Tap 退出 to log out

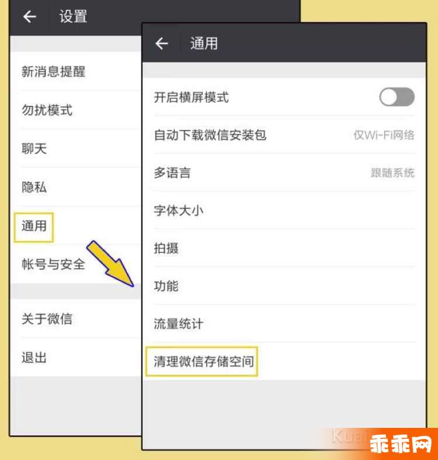pyautogui.click(x=76, y=357)
